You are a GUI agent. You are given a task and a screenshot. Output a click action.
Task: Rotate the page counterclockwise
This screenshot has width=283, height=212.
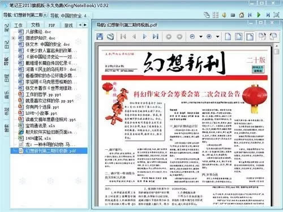pos(273,36)
